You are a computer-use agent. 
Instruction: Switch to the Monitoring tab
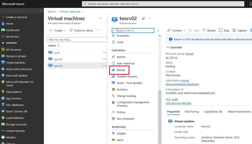(x=192, y=112)
